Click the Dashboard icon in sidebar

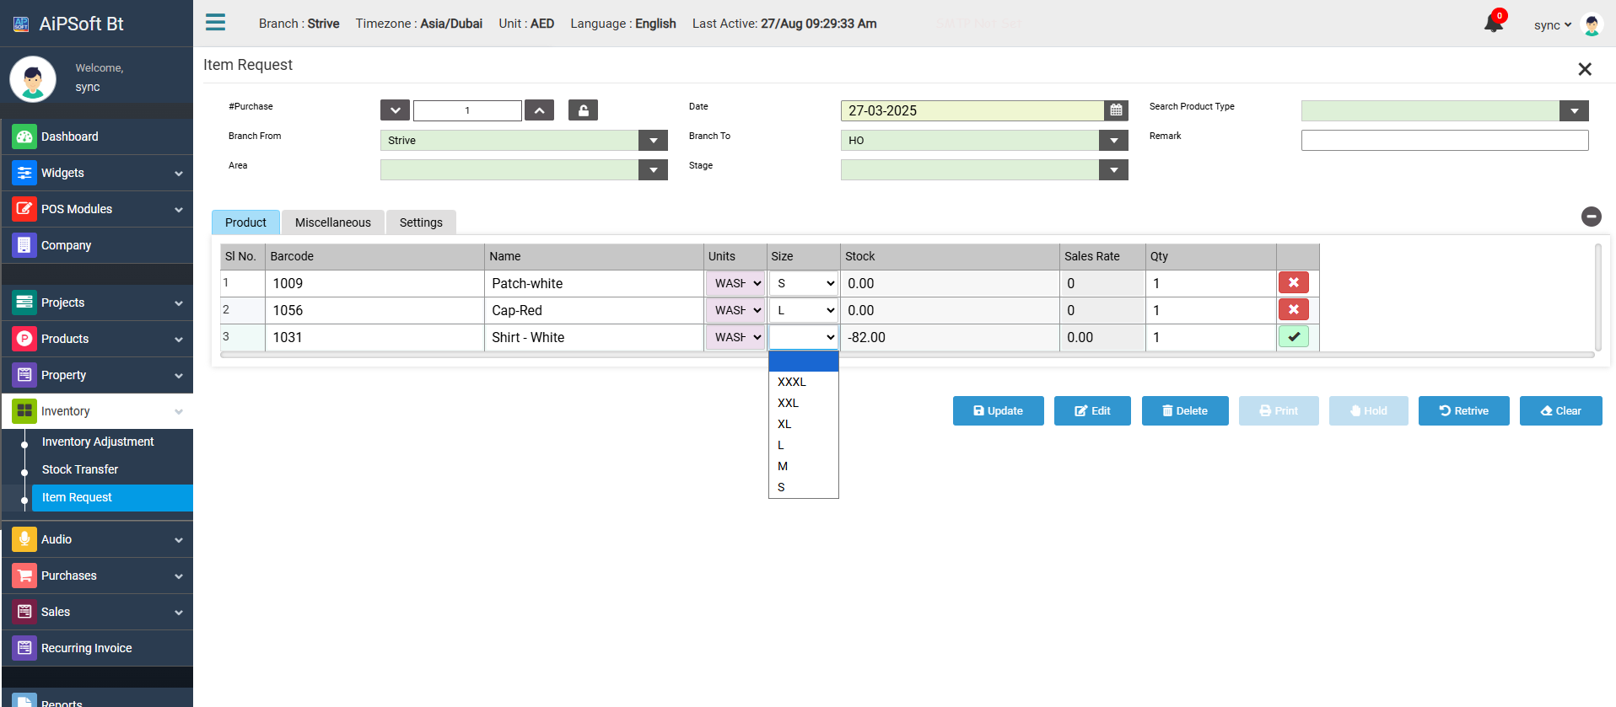24,137
